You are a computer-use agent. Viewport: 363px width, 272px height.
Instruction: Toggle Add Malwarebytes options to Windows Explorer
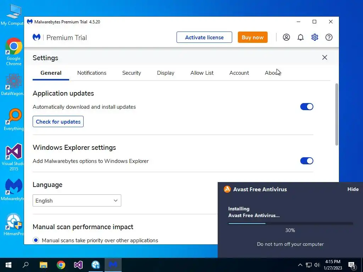[x=307, y=161]
